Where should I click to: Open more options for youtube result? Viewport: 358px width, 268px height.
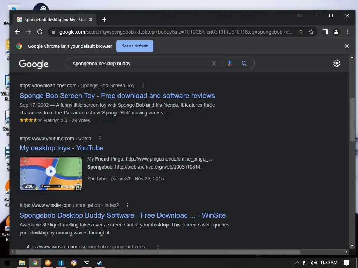pos(100,138)
